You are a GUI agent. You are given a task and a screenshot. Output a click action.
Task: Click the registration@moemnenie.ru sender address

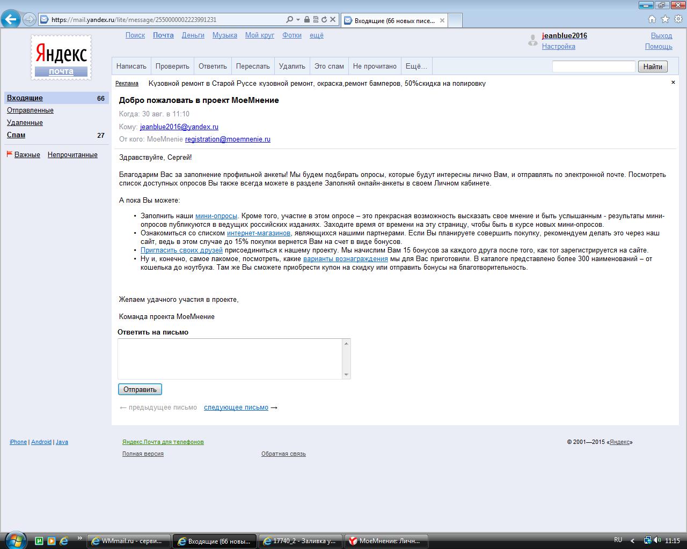tap(228, 139)
